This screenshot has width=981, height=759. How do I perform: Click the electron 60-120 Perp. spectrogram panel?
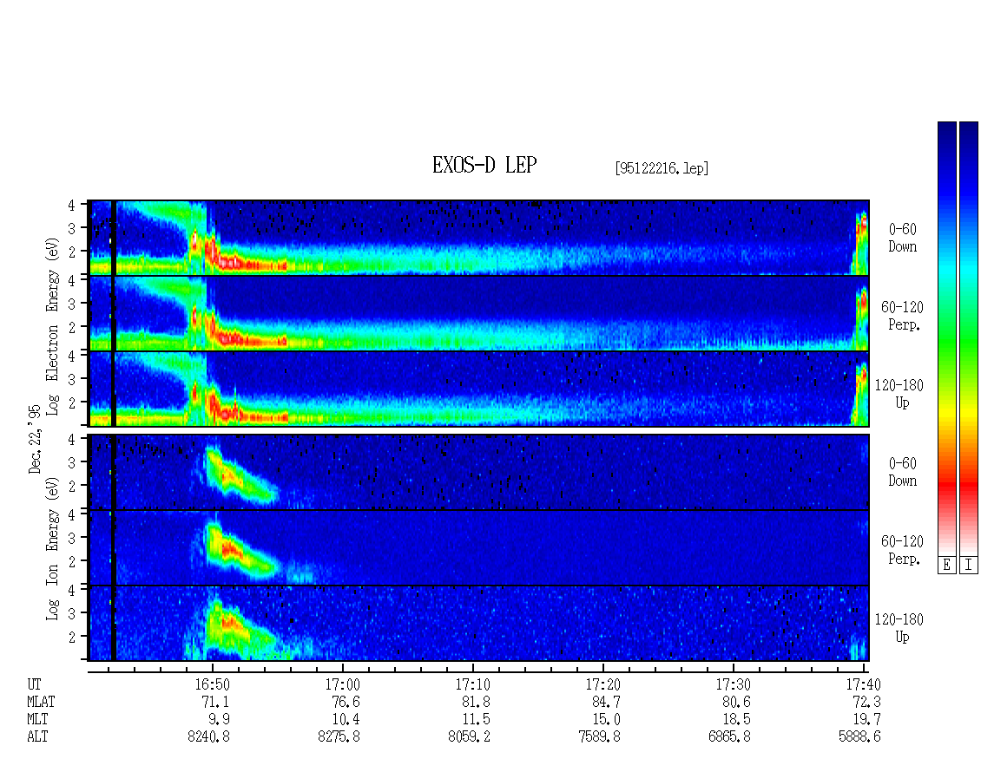pos(478,313)
